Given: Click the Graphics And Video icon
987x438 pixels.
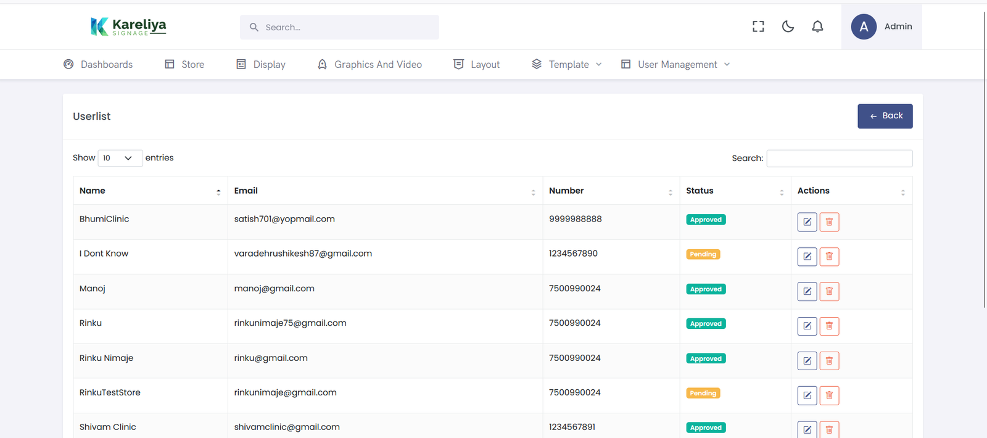Looking at the screenshot, I should [322, 64].
